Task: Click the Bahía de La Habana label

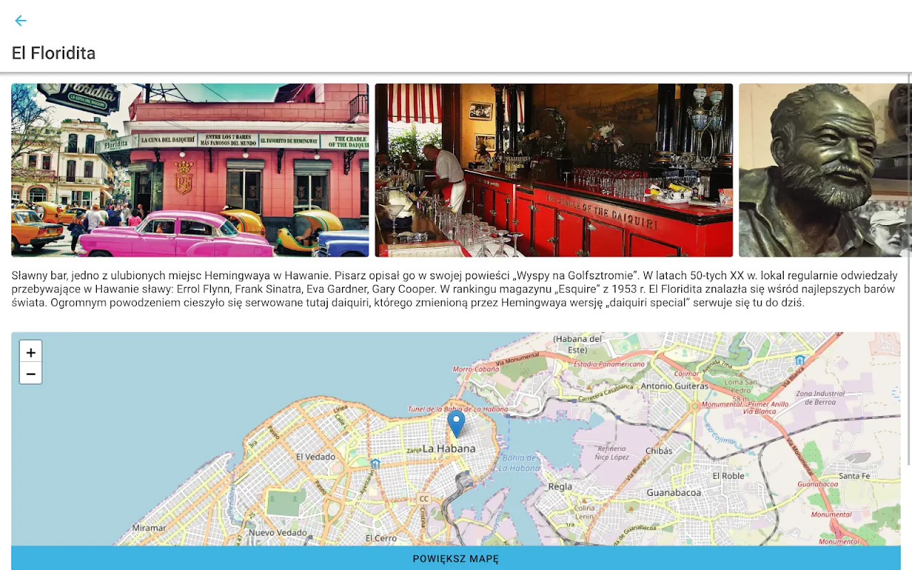Action: point(519,462)
